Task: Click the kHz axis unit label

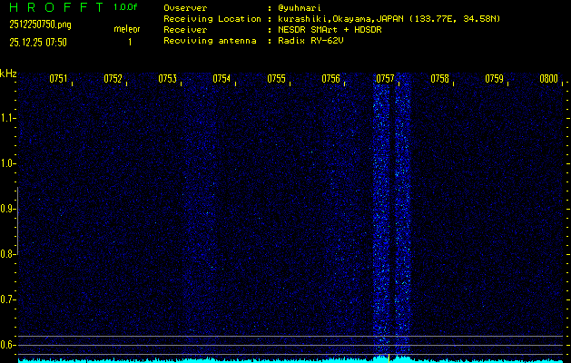Action: (x=8, y=74)
